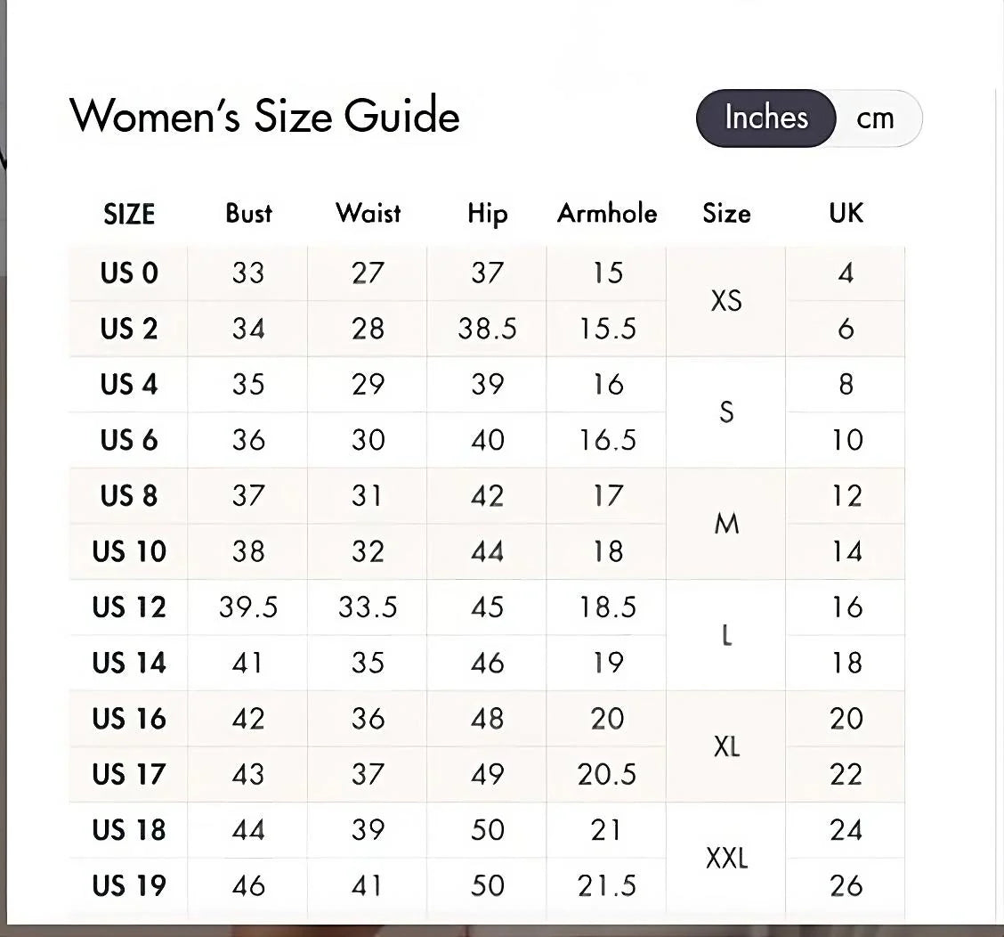
Task: Click the Armhole column header
Action: [x=607, y=214]
